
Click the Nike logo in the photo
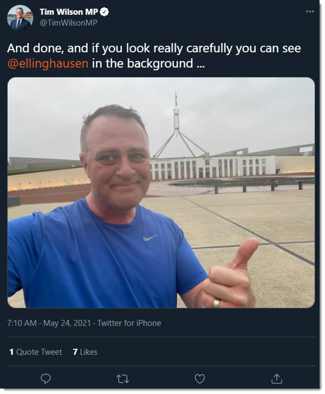(x=150, y=237)
